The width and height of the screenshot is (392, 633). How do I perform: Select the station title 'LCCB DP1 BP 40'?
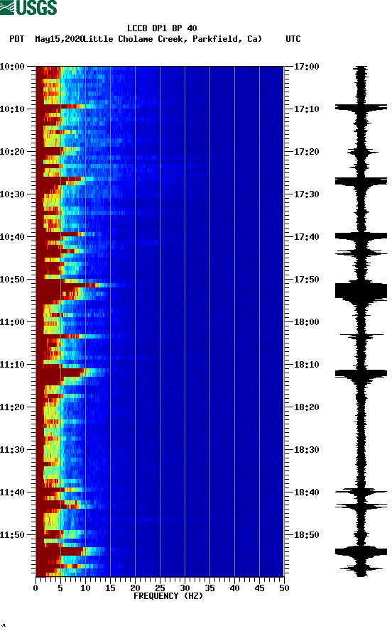point(162,28)
